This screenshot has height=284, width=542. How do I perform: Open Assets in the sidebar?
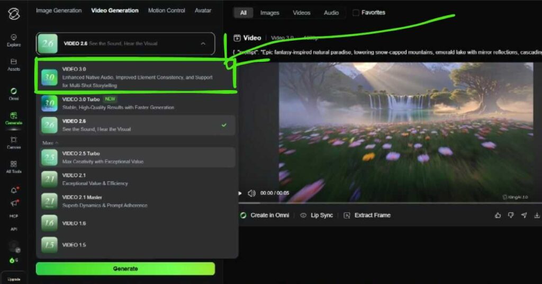pyautogui.click(x=14, y=65)
